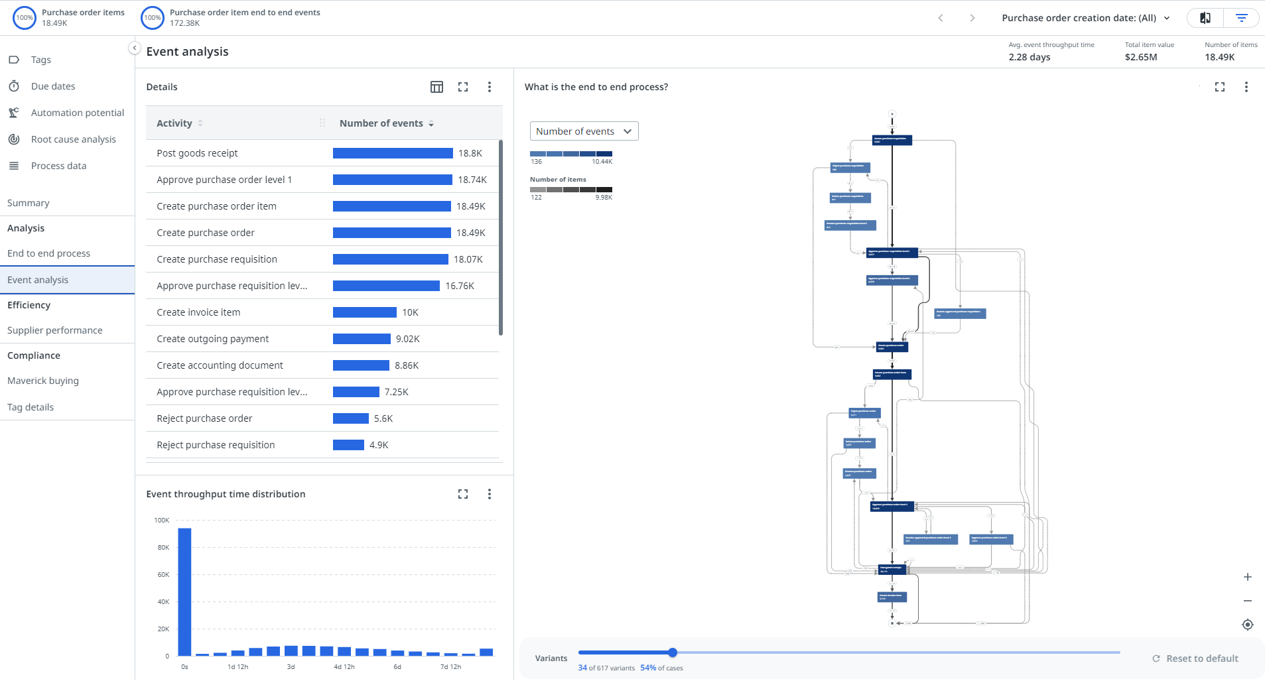Screen dimensions: 1265x681
Task: Open the Number of events dropdown
Action: point(583,131)
